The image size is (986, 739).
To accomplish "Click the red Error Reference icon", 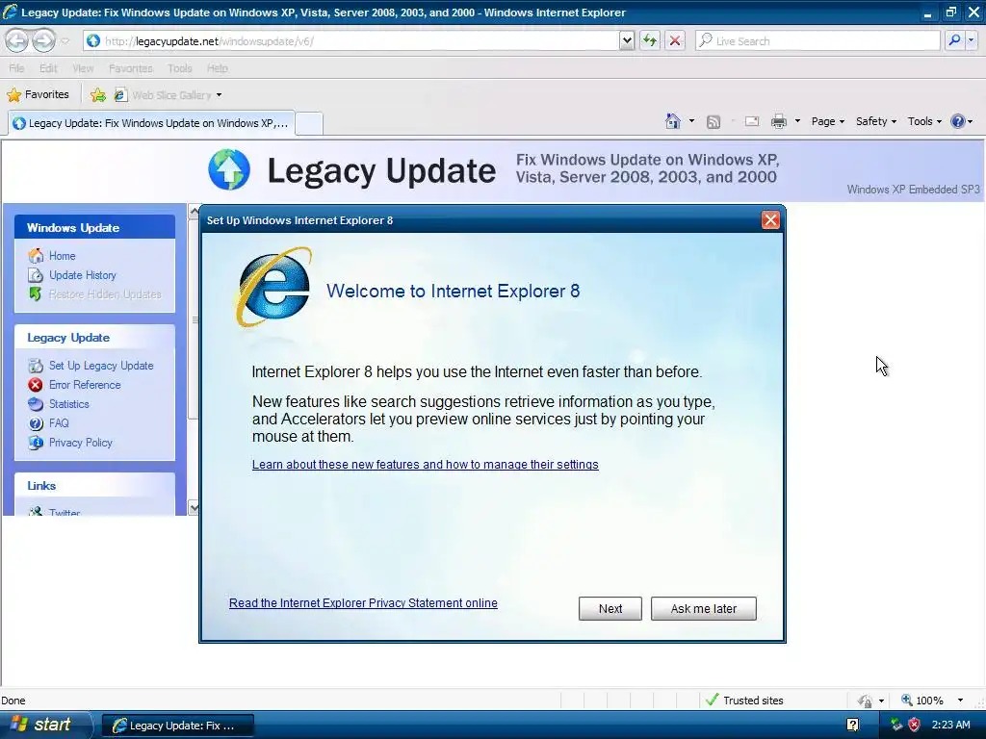I will tap(36, 385).
